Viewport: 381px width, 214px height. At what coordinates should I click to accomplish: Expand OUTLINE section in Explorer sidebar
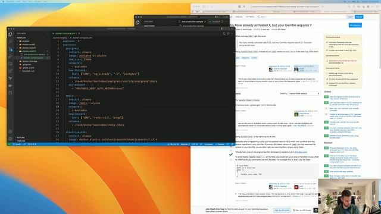pyautogui.click(x=21, y=137)
